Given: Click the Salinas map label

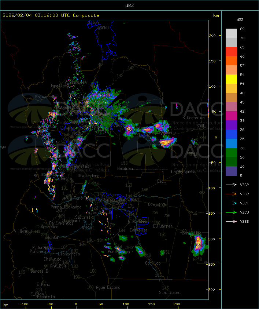Looking at the screenshot, I should [x=82, y=217].
